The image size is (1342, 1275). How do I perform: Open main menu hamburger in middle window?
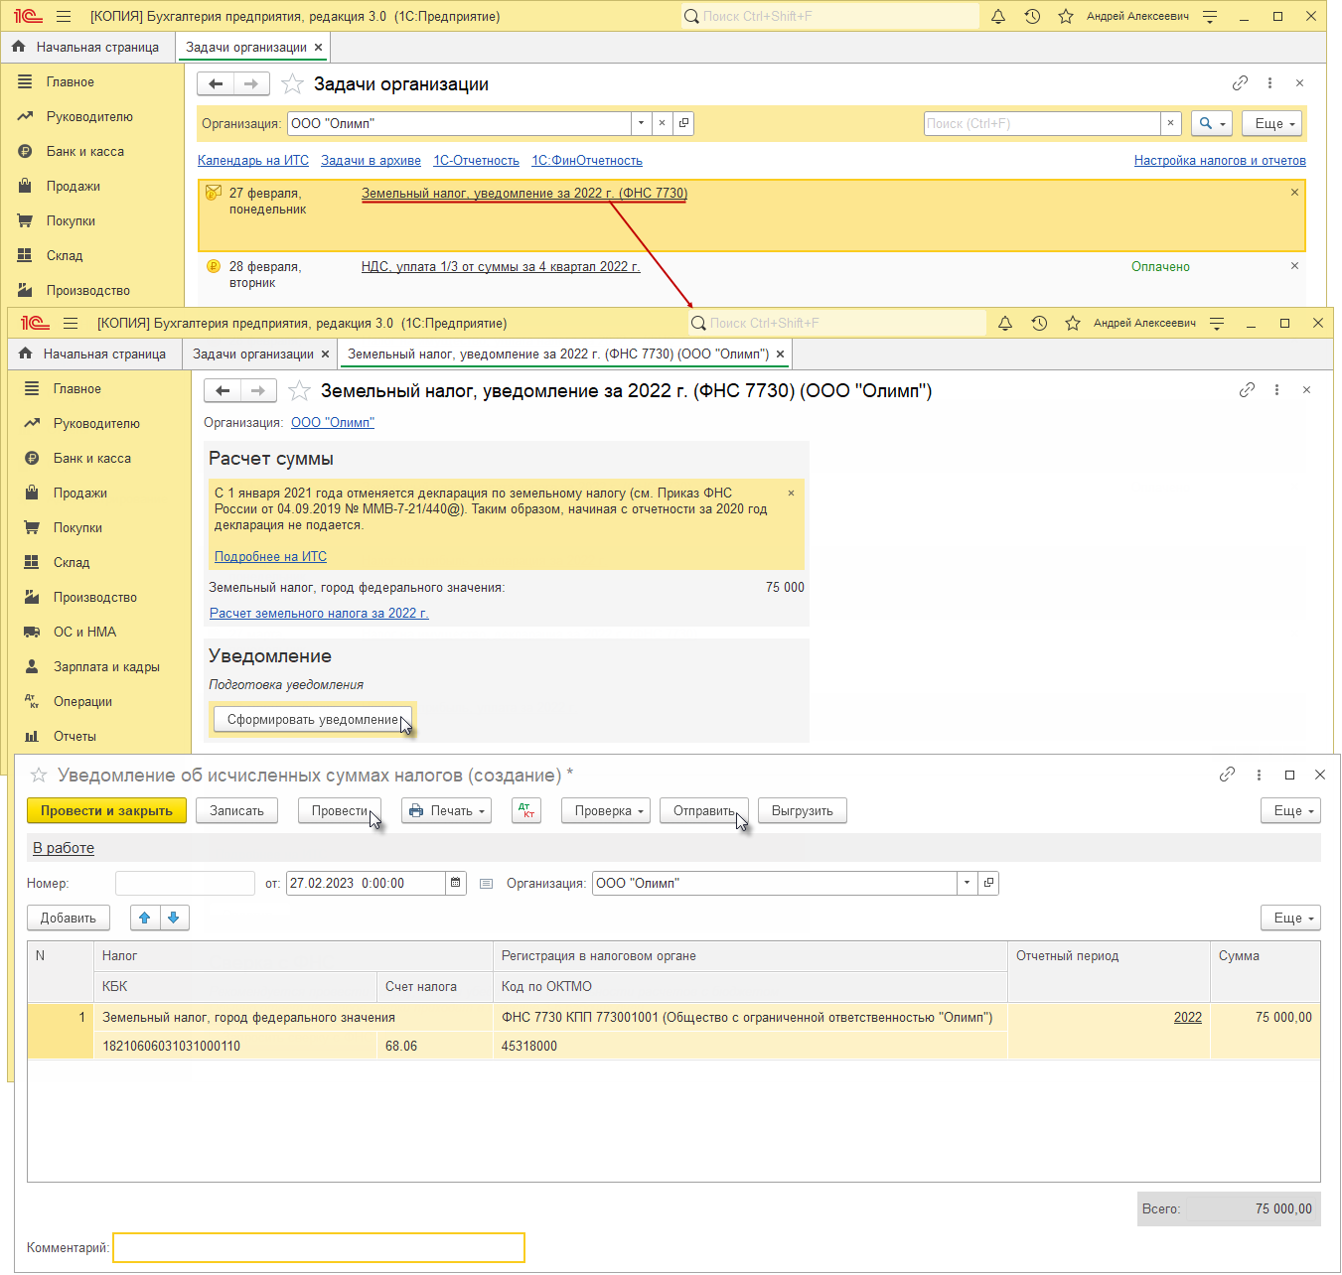pyautogui.click(x=71, y=323)
